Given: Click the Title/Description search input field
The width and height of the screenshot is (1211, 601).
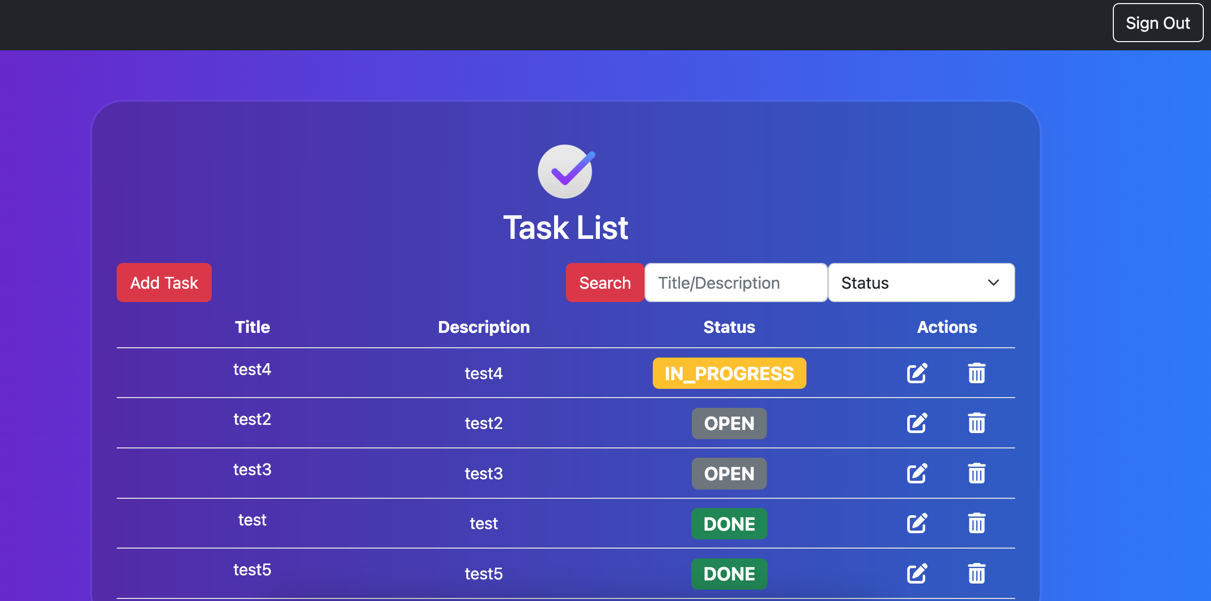Looking at the screenshot, I should (x=735, y=283).
